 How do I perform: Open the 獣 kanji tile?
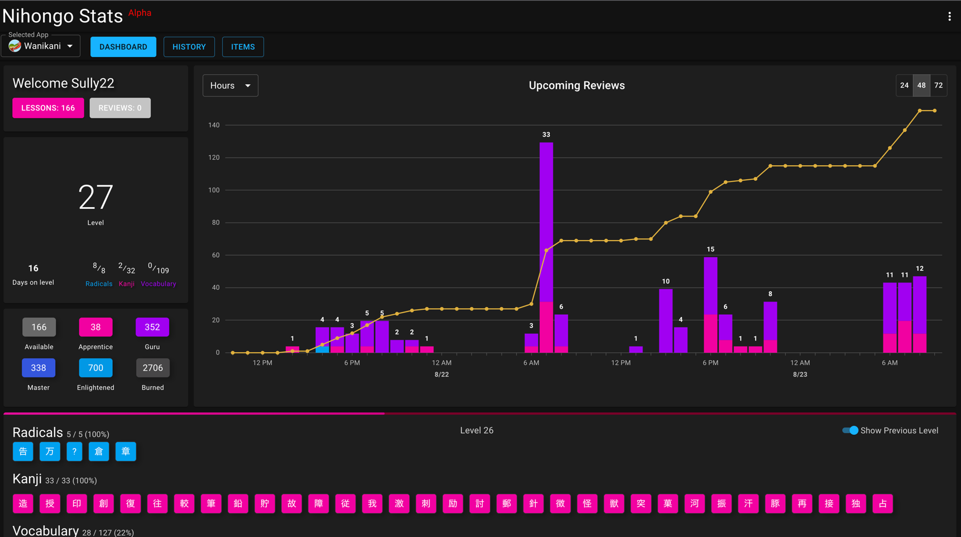pyautogui.click(x=614, y=504)
